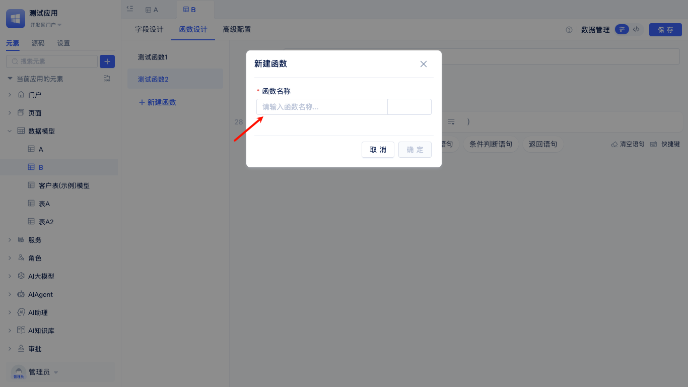Collapse the sidebar using the top-left fold icon
The width and height of the screenshot is (688, 387).
click(x=130, y=9)
